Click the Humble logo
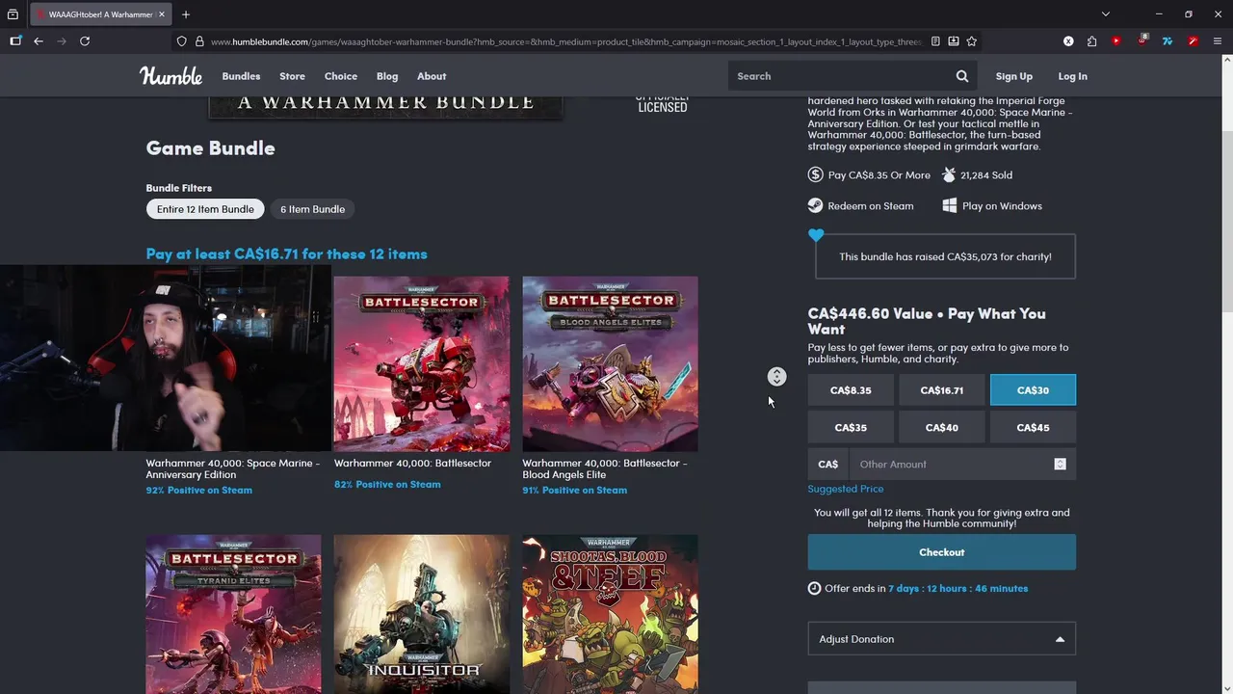The image size is (1233, 694). point(171,76)
